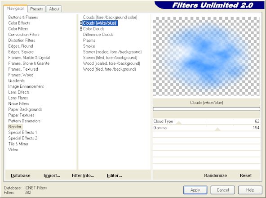Cancel the filter dialog
Screen dimensions: 266x198
(x=222, y=190)
